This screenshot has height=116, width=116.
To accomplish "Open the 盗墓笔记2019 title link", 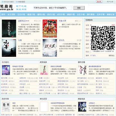I will click(24, 21).
